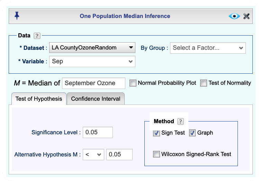Click the Alternative Hypothesis M label
Screen dimensions: 259x181
(x=47, y=155)
